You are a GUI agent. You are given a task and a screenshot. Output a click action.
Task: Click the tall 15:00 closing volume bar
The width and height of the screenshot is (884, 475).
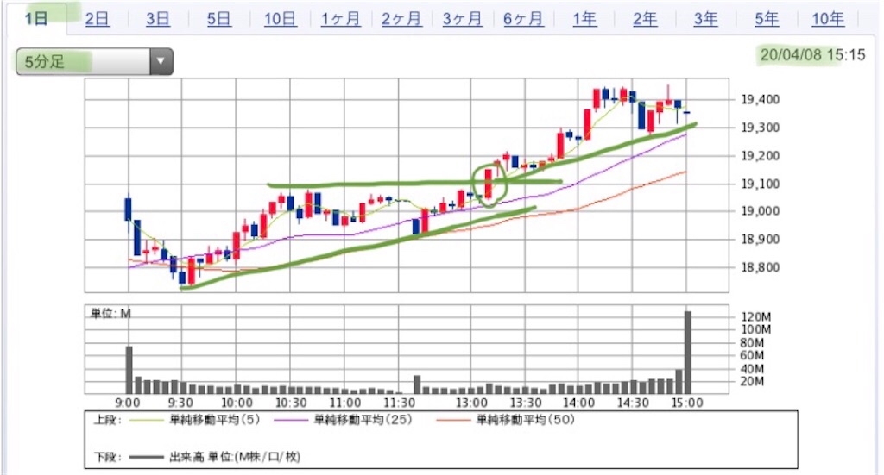[x=688, y=353]
